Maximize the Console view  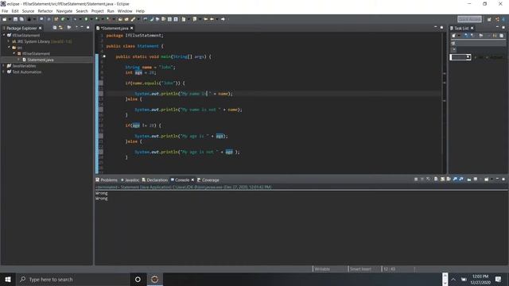point(503,179)
